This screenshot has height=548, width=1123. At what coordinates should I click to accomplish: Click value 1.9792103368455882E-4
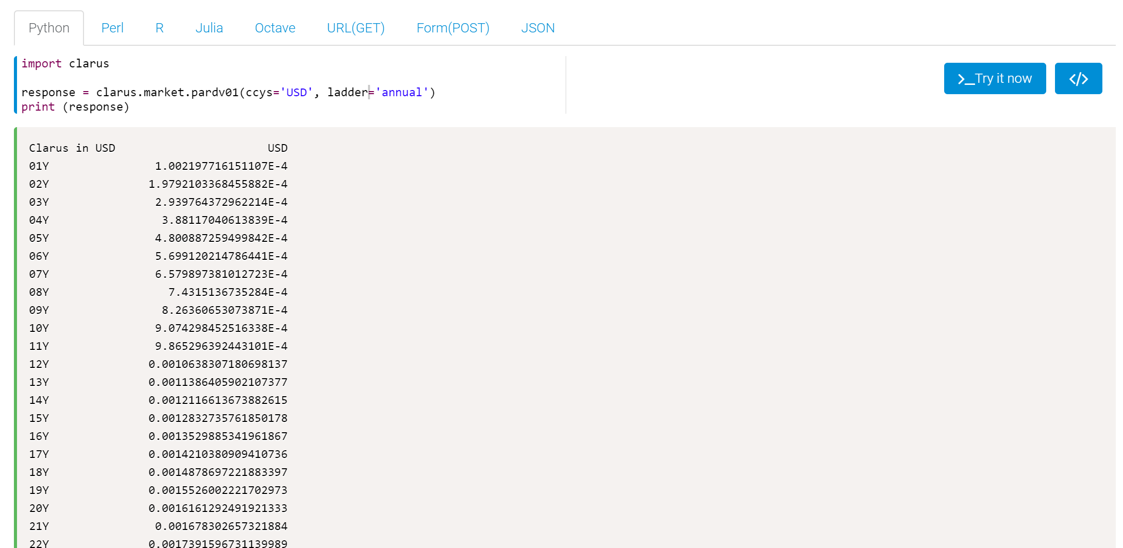coord(218,184)
